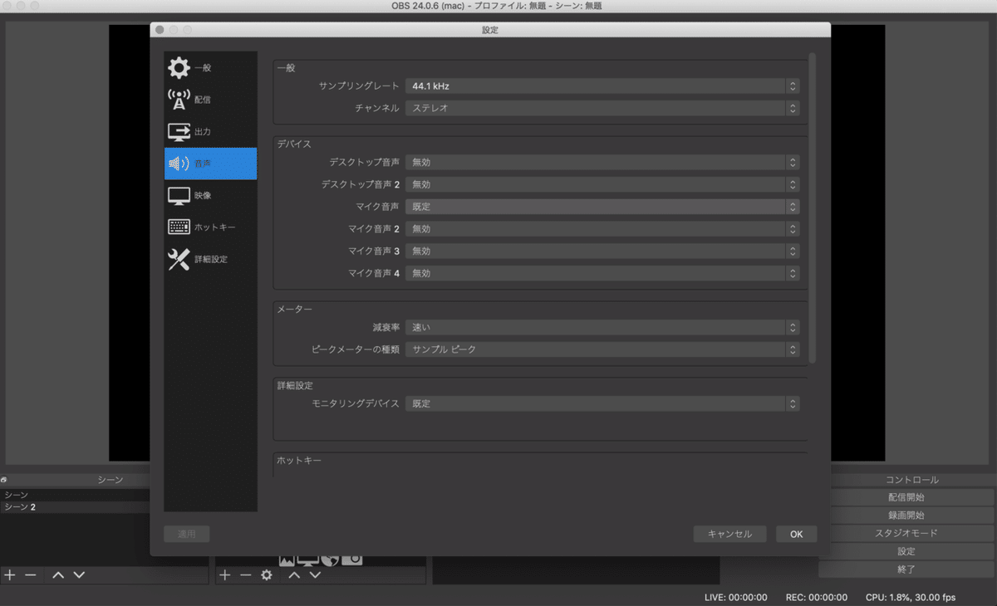Open the ホットキー (Hotkeys) settings section
The height and width of the screenshot is (606, 997).
pyautogui.click(x=210, y=227)
